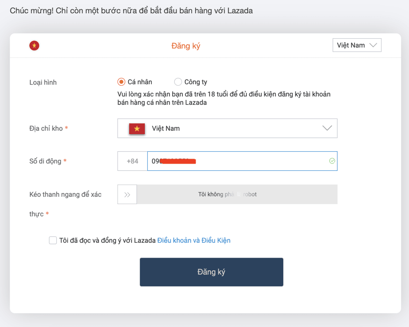Open the Việt Nam country selector at top right
Viewport: 409px width, 327px height.
[x=357, y=45]
